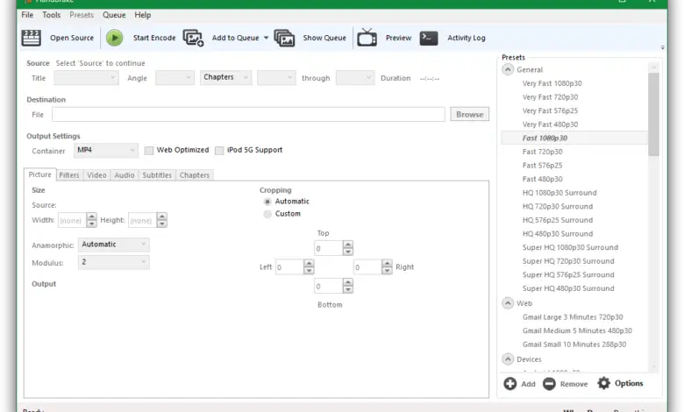The image size is (684, 412).
Task: Switch to the Subtitles tab
Action: coord(157,175)
